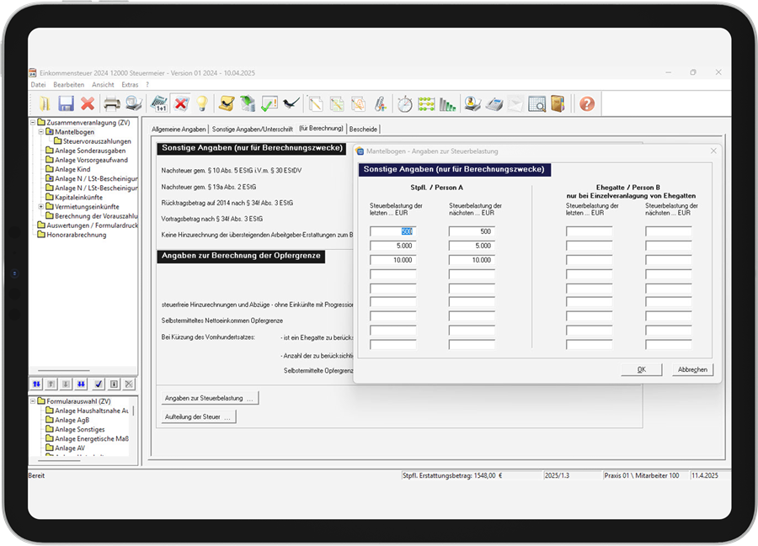The width and height of the screenshot is (758, 546).
Task: Click the bar chart icon in toolbar
Action: (x=447, y=103)
